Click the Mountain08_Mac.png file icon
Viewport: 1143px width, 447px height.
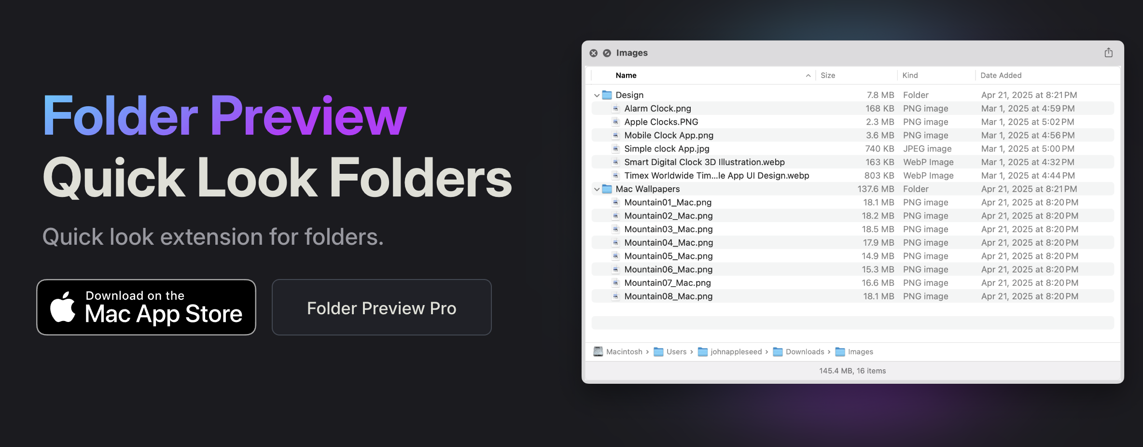tap(615, 296)
